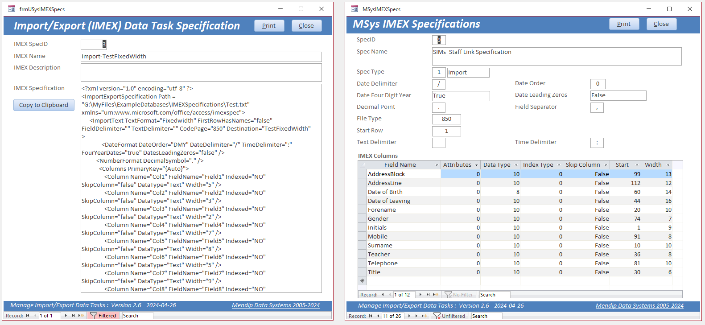Toggle the Filtered button off
This screenshot has width=705, height=325.
coord(103,316)
